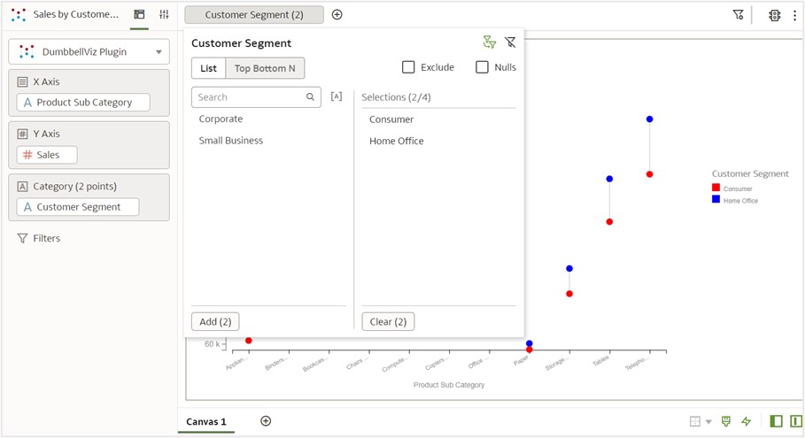
Task: Click the auto-apply data lightning icon
Action: click(x=746, y=421)
